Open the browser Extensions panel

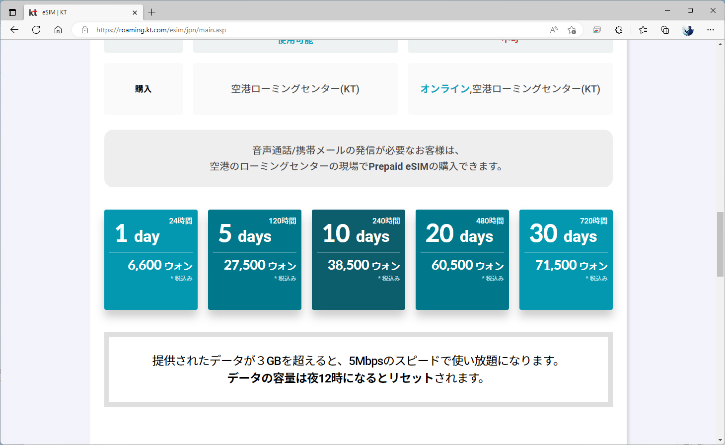[x=619, y=30]
